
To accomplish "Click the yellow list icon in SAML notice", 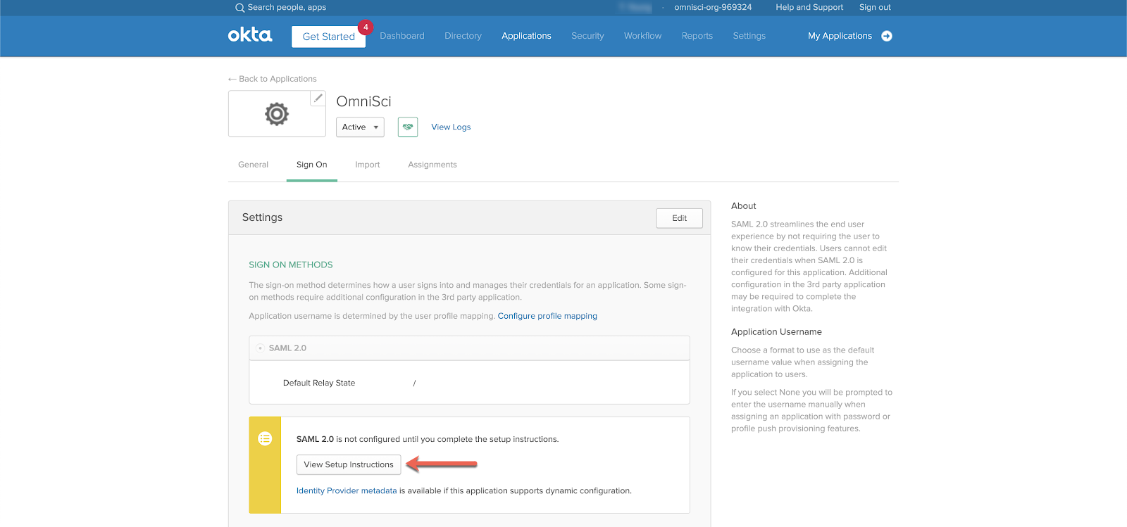I will (265, 439).
